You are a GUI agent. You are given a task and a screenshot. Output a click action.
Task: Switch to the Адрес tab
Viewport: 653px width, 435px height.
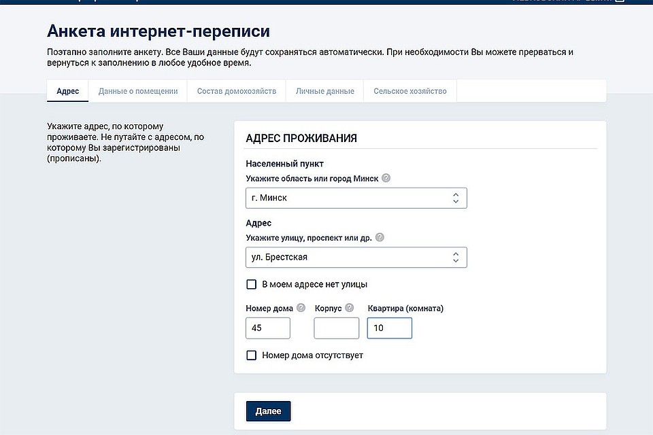(67, 91)
